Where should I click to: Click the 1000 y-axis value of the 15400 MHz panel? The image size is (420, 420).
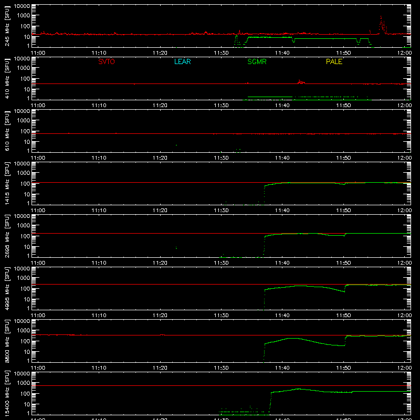(x=24, y=383)
